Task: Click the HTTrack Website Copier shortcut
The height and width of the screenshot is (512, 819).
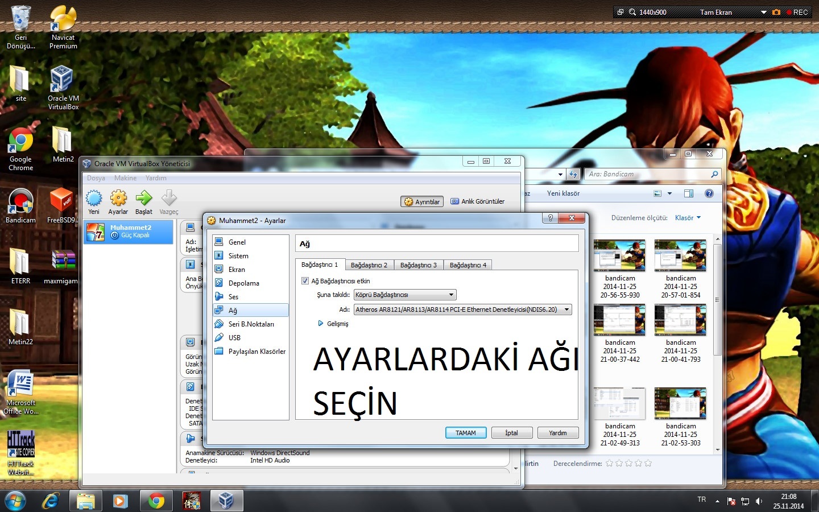Action: (21, 453)
